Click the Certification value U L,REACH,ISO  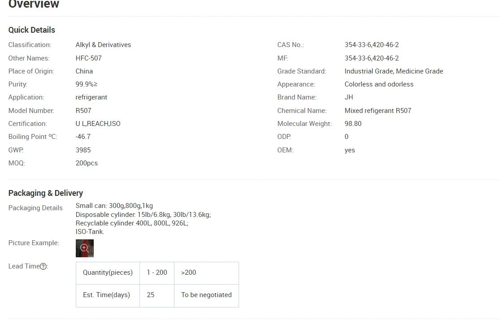(98, 124)
